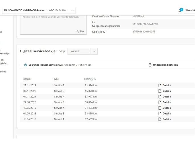Click document icon for 28.11.2024 service
The image size is (195, 146).
160,85
